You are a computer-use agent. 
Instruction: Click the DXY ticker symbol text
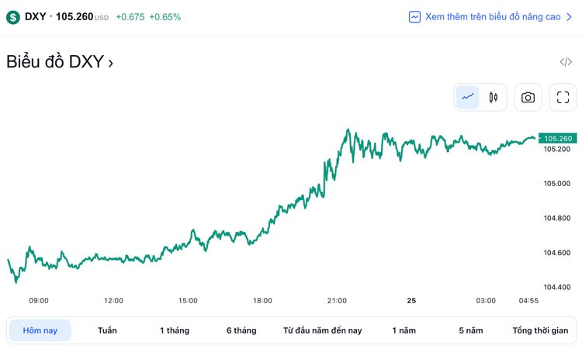[x=35, y=16]
